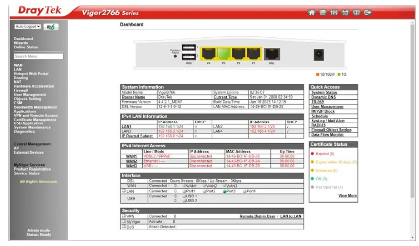This screenshot has height=246, width=419.
Task: Click the power jack on router image
Action: (318, 55)
